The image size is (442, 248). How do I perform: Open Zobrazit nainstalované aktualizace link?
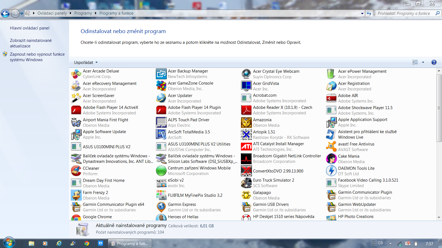pos(31,43)
